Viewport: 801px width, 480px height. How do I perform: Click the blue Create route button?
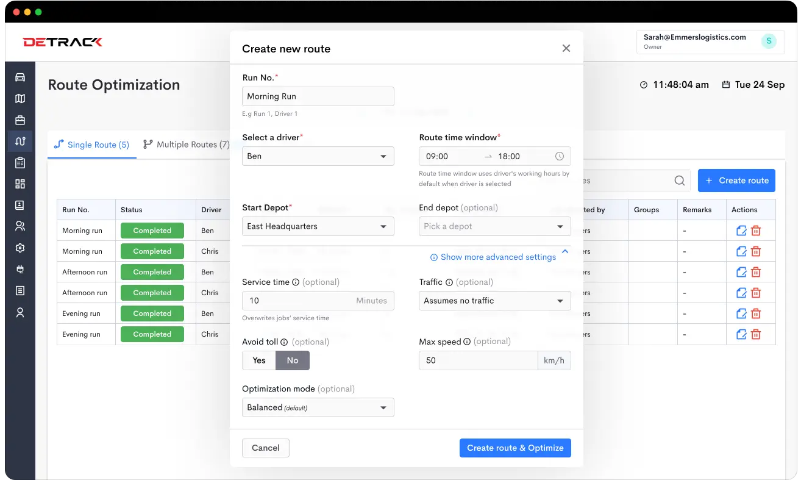click(x=736, y=181)
